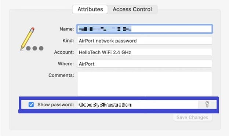Screen dimensions: 229x136
Task: Click the Account field with HelloTech WiFi
Action: click(145, 52)
